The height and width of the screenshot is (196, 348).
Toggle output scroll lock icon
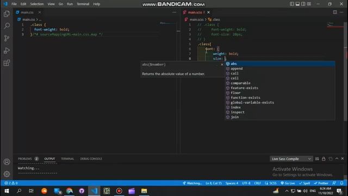324,158
